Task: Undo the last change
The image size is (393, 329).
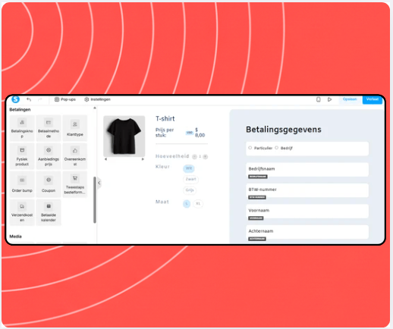Action: pyautogui.click(x=29, y=99)
